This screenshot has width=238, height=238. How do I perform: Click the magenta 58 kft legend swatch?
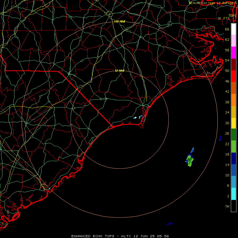click(234, 53)
